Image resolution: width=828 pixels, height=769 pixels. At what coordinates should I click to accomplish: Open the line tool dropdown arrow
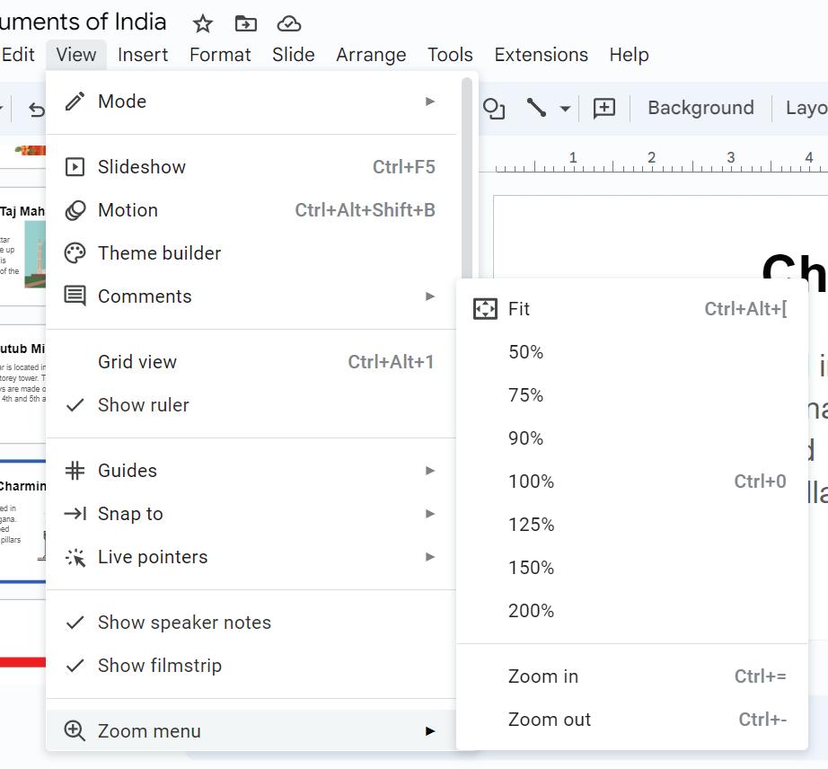tap(565, 109)
